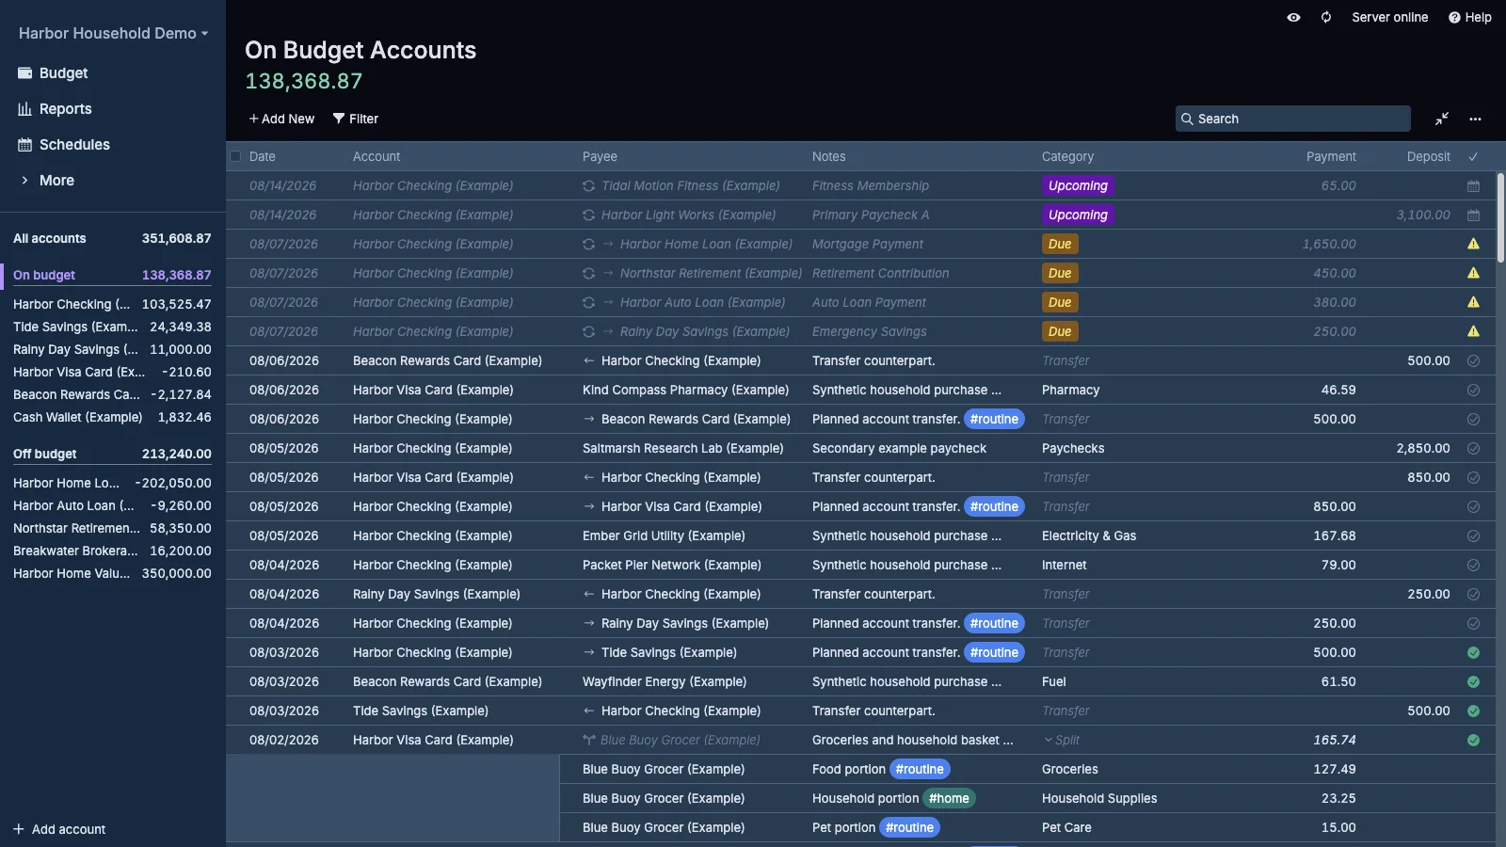The width and height of the screenshot is (1506, 847).
Task: Toggle cleared status on Kind Compass Pharmacy row
Action: [x=1473, y=391]
